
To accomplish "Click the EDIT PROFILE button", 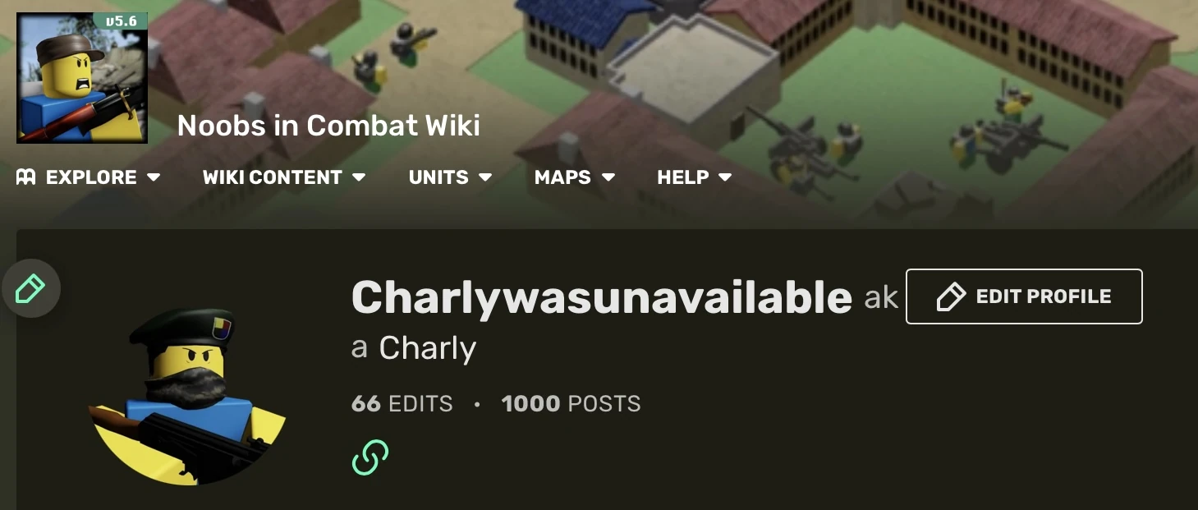I will (1023, 296).
